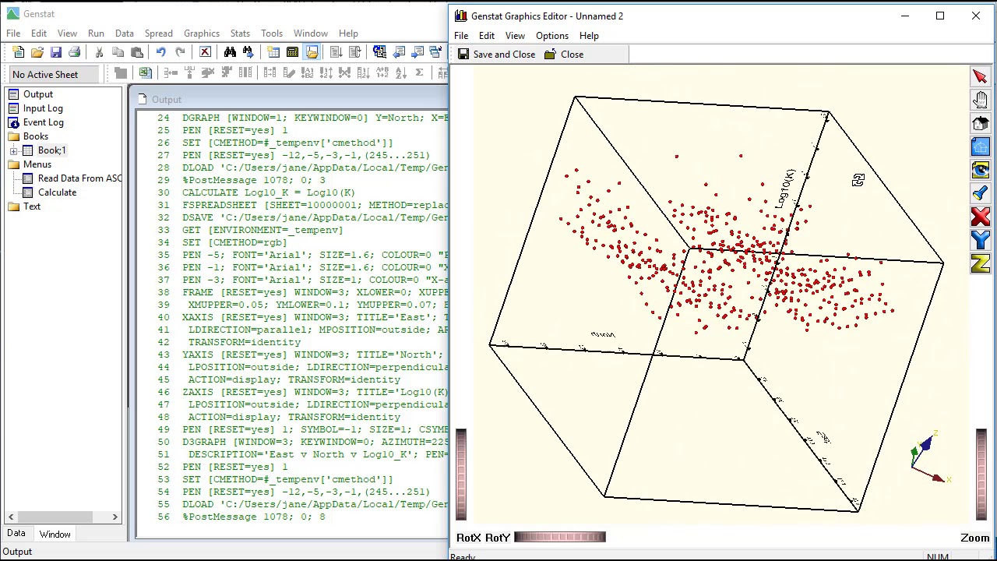
Task: Click the Output window tab title
Action: coord(166,100)
